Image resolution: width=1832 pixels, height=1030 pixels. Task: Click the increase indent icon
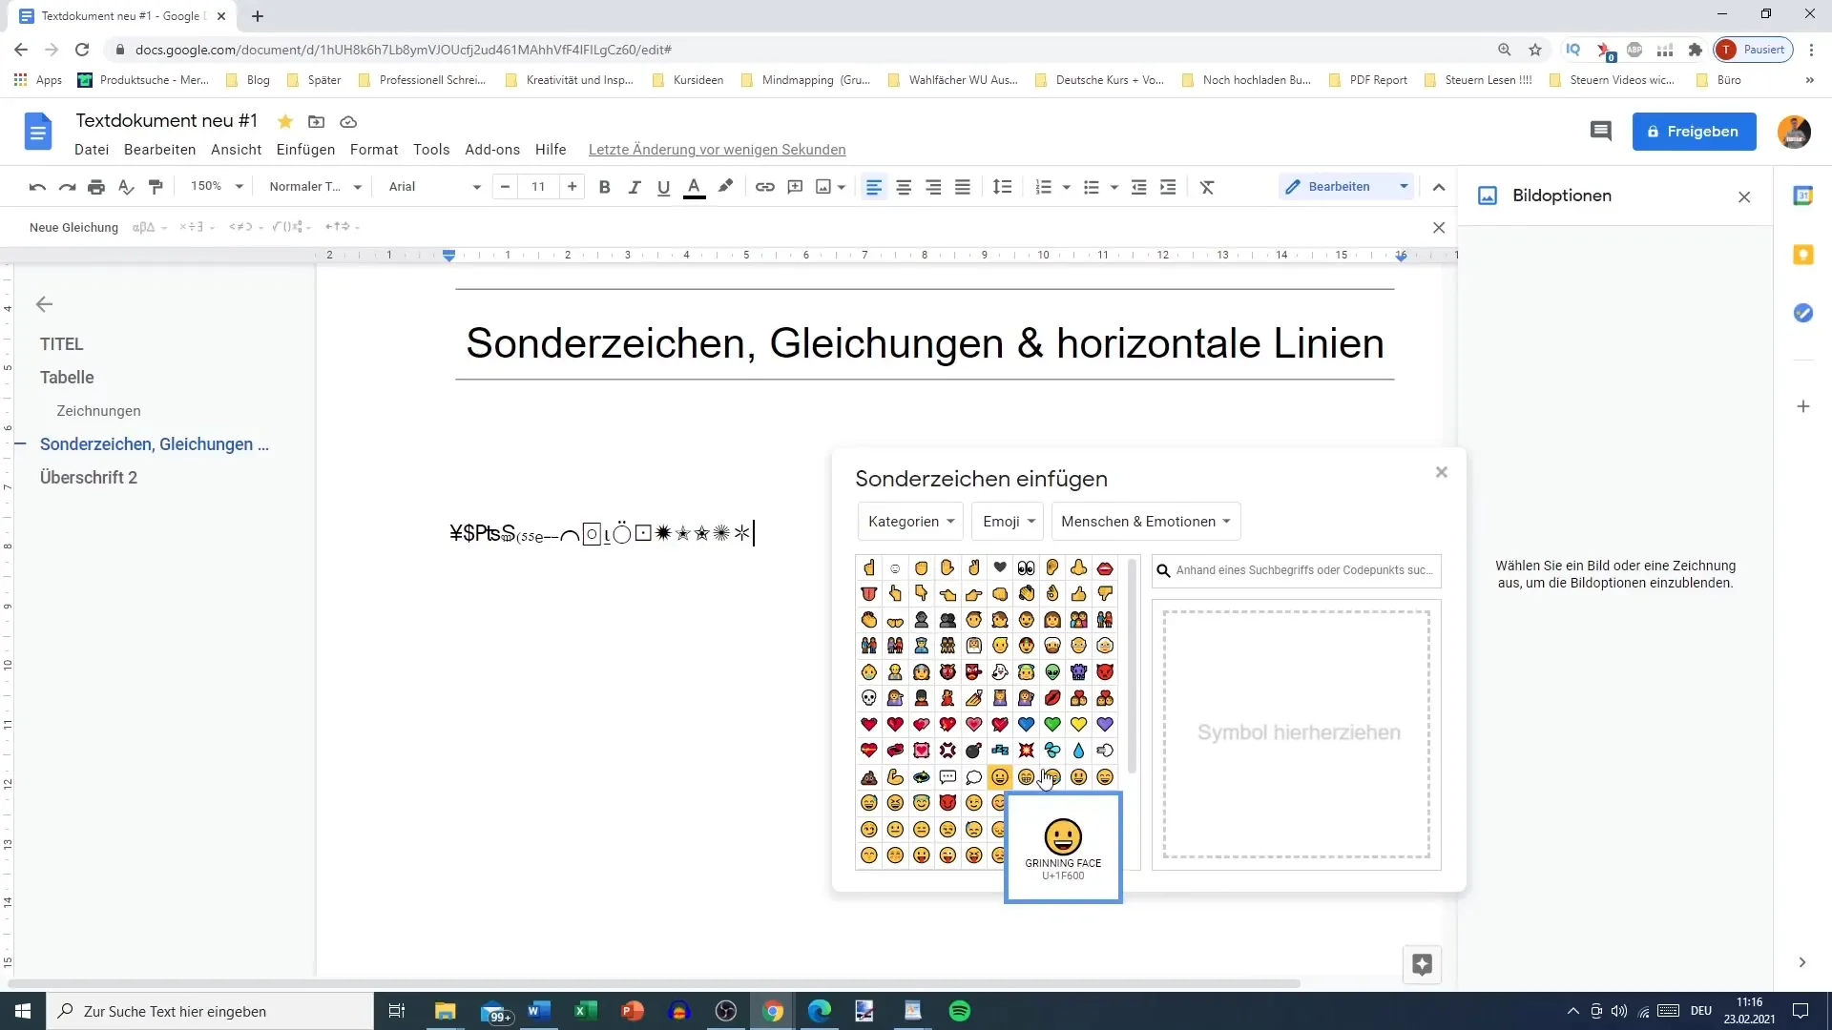tap(1168, 187)
